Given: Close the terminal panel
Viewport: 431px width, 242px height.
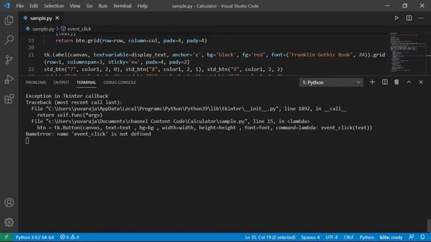Looking at the screenshot, I should 421,82.
